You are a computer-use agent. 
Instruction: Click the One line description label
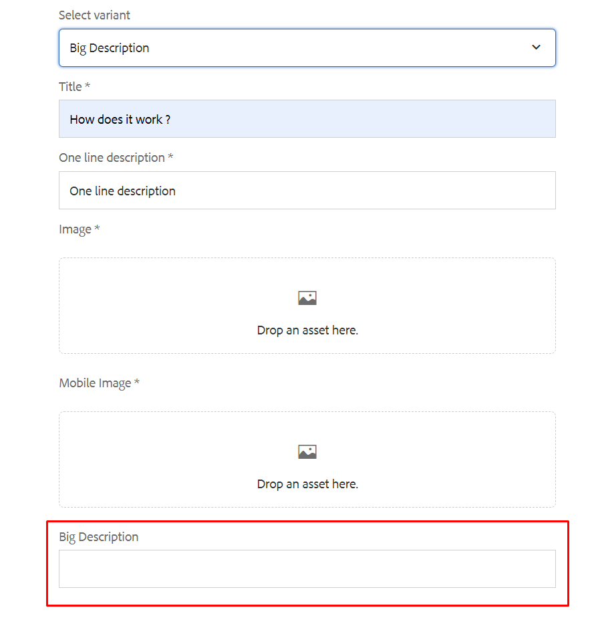pos(111,157)
